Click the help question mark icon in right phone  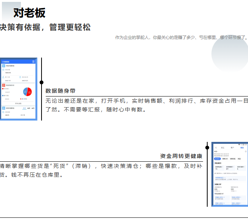pos(246,151)
